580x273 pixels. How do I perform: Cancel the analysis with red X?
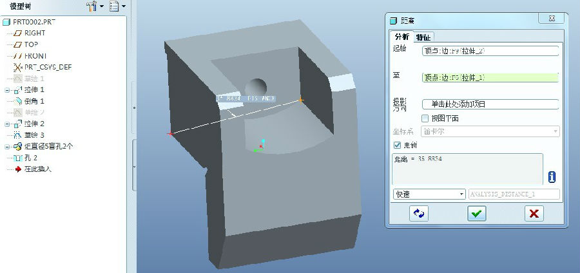point(534,214)
